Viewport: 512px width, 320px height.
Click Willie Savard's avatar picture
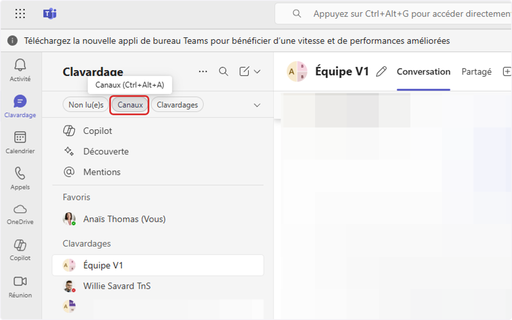point(69,286)
